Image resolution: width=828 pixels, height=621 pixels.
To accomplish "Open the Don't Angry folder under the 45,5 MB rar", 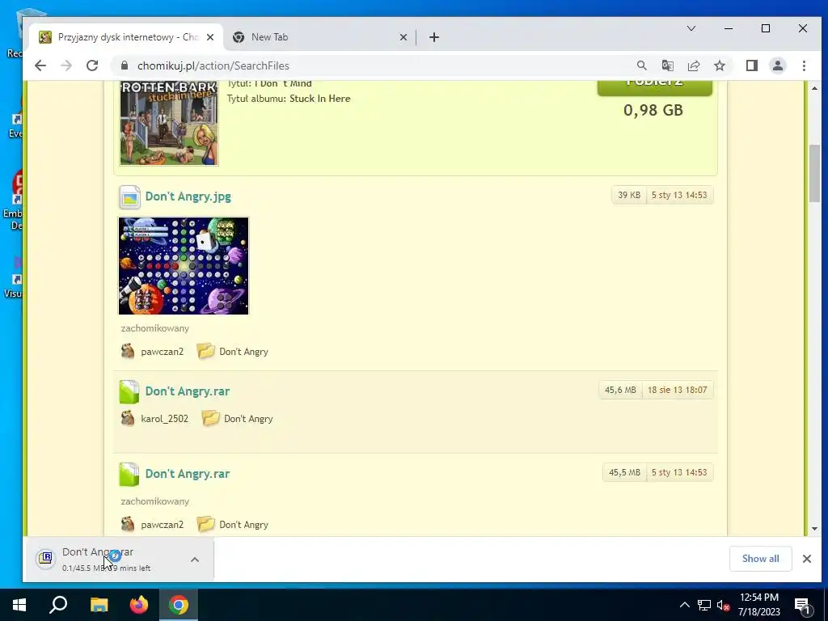I will 243,525.
